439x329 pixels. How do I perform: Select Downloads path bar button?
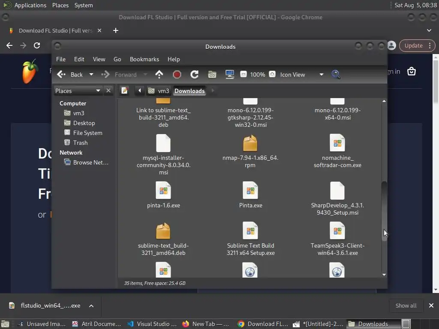189,91
